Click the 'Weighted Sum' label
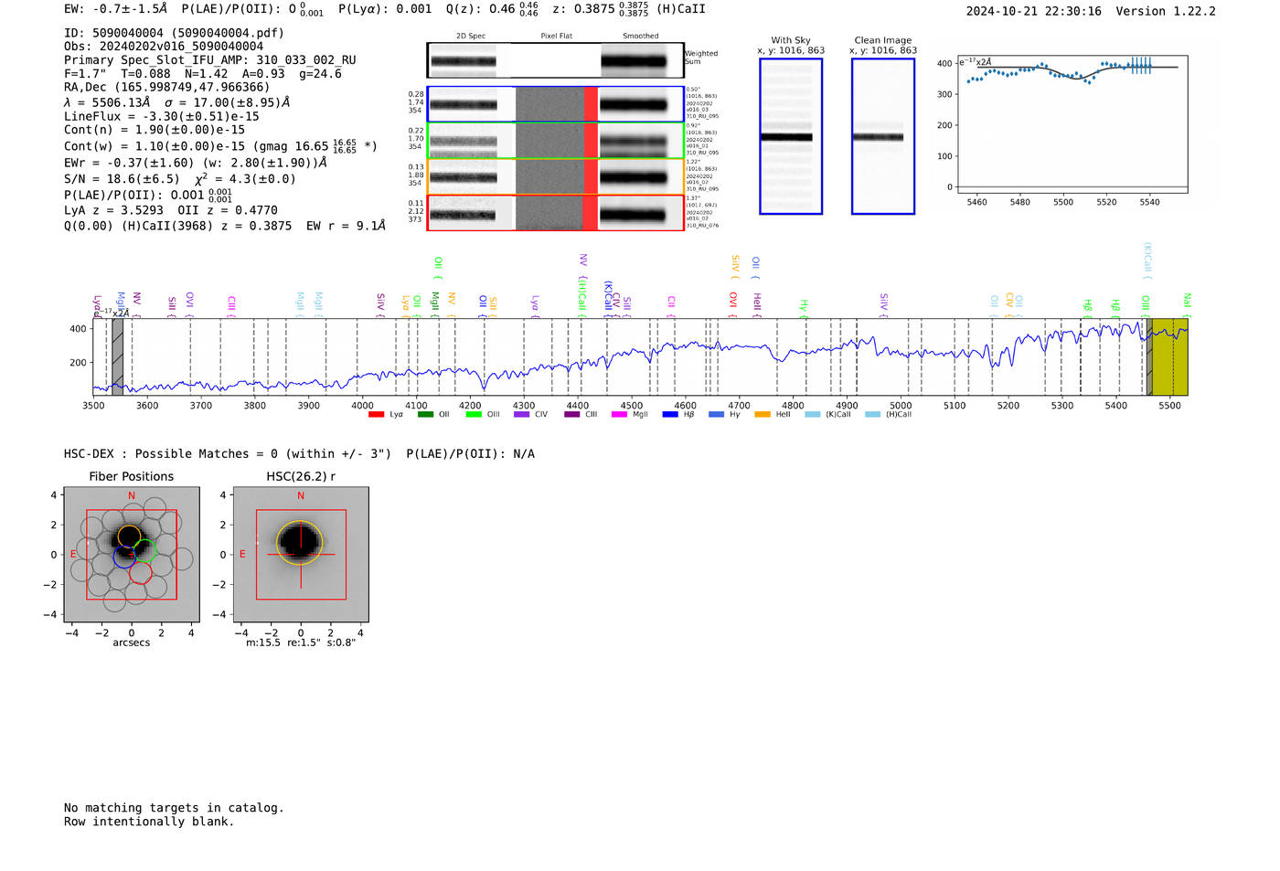This screenshot has height=871, width=1280. (701, 58)
